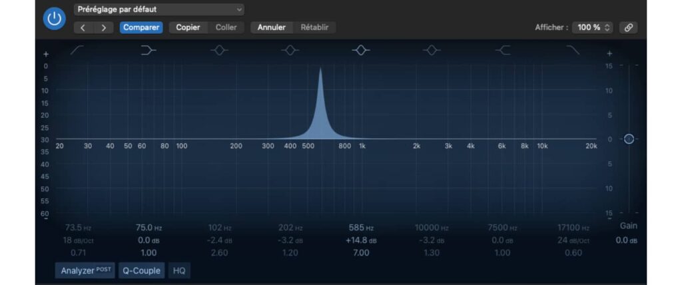Click the 24 dB/Oct slope value
This screenshot has width=682, height=285.
(573, 240)
